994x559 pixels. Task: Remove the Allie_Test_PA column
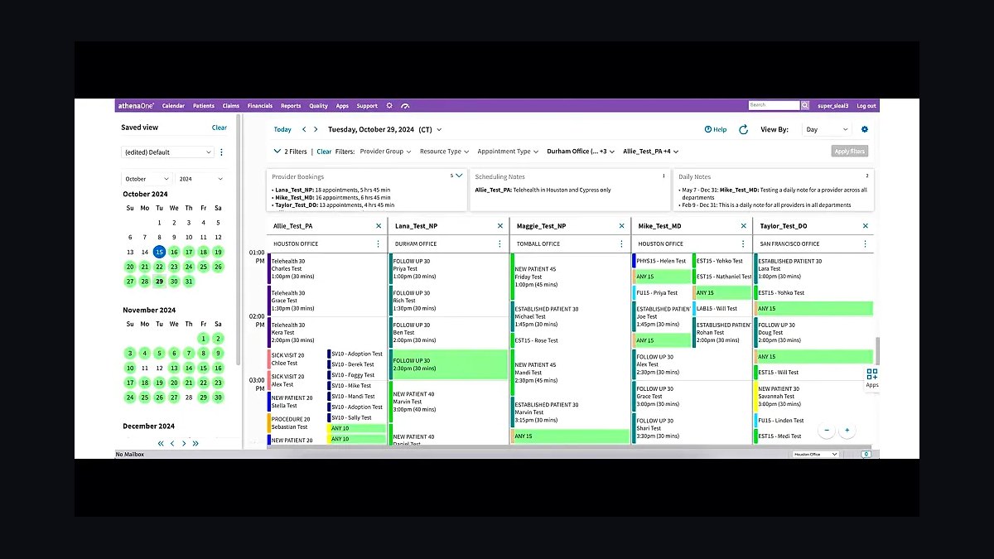379,225
